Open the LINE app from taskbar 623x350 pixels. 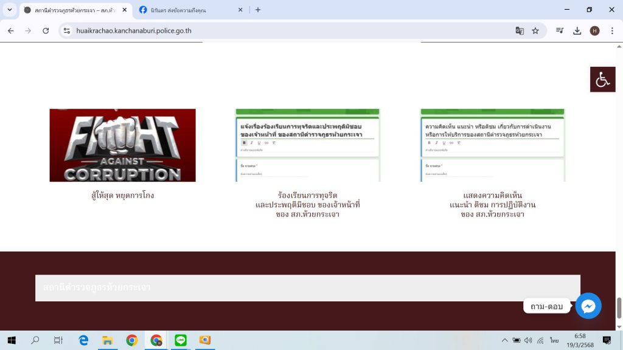tap(180, 340)
